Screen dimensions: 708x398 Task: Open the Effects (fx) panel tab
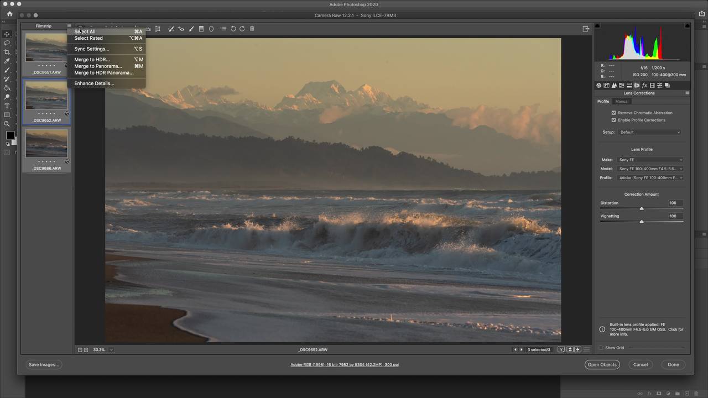click(644, 86)
